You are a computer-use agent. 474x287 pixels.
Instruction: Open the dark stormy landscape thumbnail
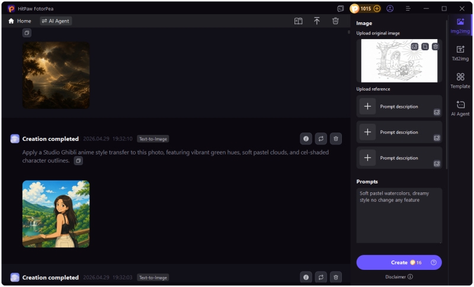pos(56,75)
